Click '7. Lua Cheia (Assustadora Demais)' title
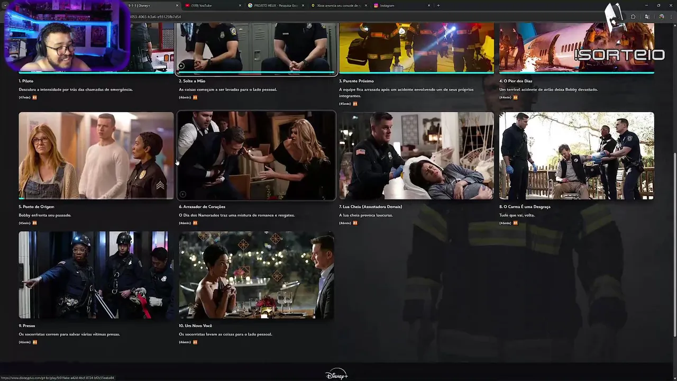 (x=371, y=207)
